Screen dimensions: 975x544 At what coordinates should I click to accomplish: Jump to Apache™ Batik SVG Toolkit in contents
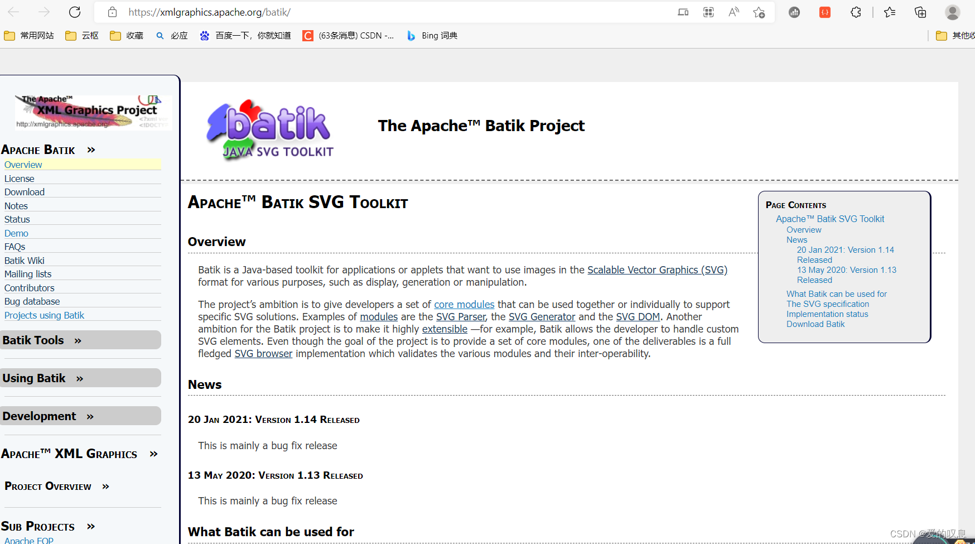click(830, 219)
